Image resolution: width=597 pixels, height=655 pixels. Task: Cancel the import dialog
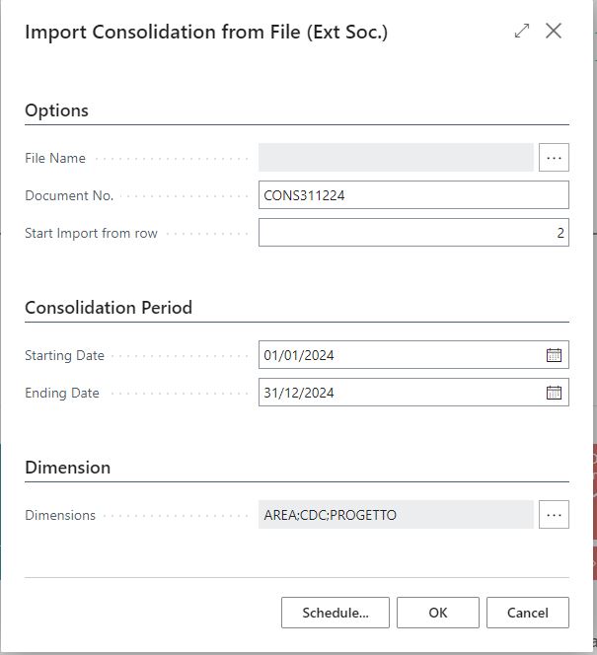tap(527, 613)
